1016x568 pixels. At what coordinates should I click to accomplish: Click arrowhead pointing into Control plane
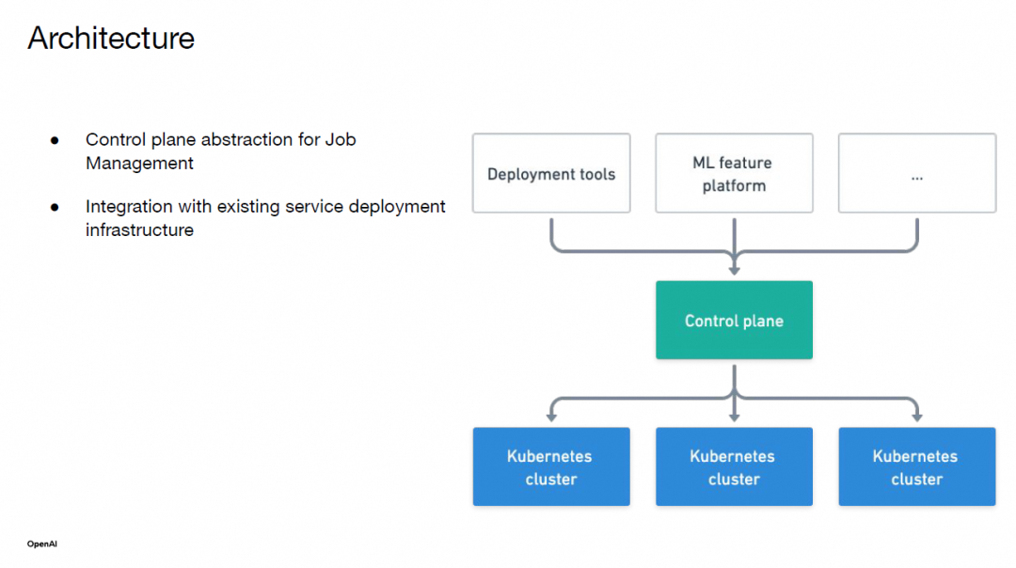(x=734, y=270)
